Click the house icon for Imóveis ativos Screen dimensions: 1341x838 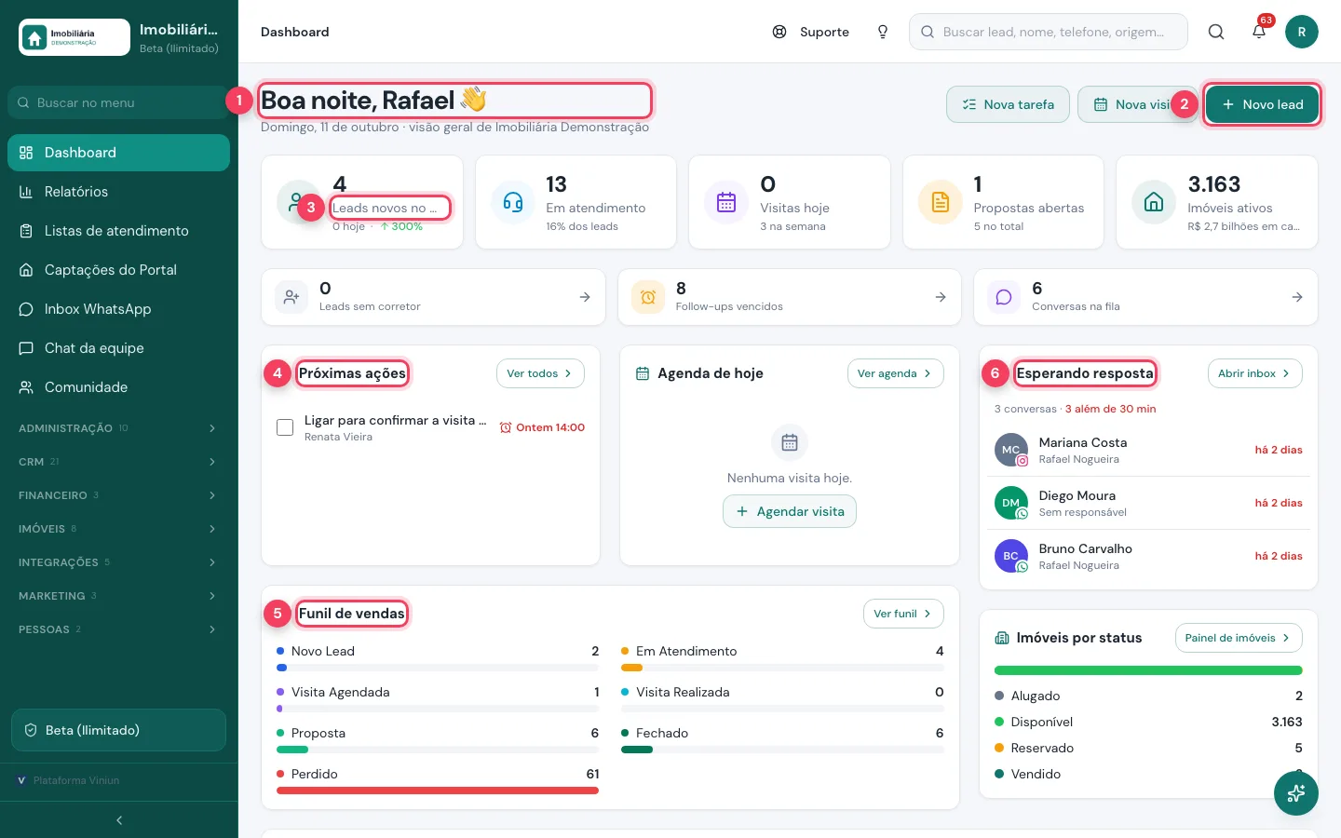(1154, 202)
